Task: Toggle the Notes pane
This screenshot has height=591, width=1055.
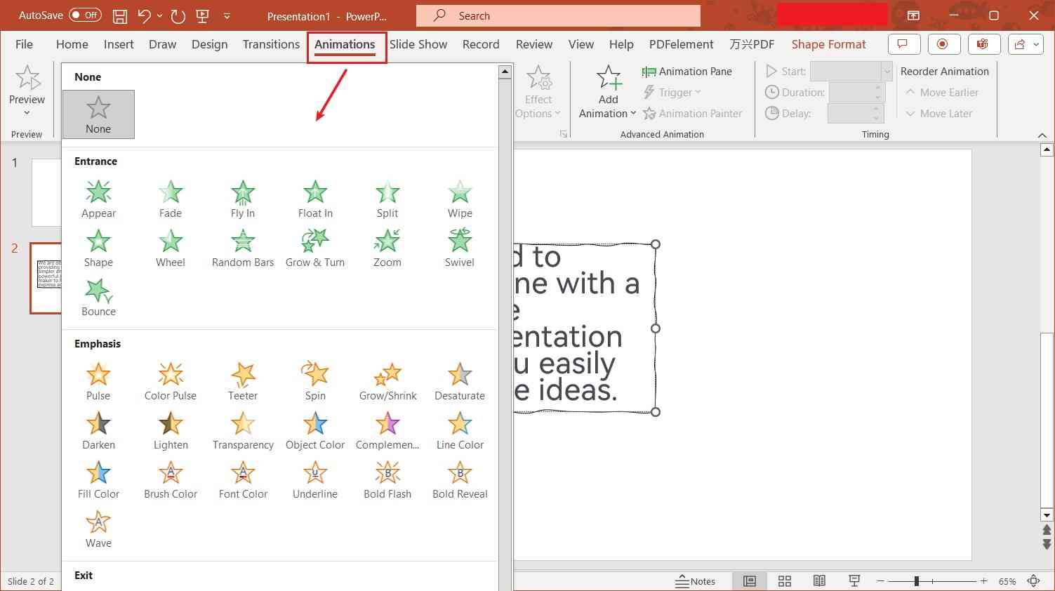Action: pyautogui.click(x=695, y=581)
